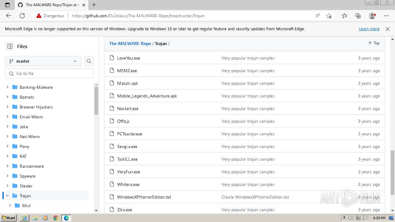
Task: Expand the Net-Worm folder chevron
Action: [7, 137]
